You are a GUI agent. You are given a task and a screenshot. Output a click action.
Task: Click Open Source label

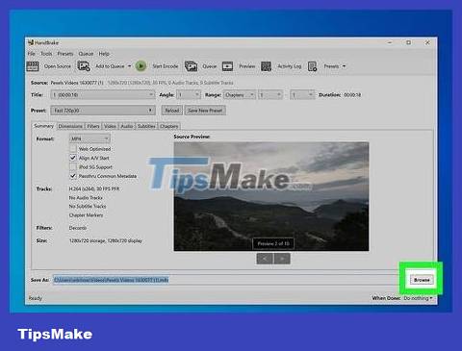click(58, 66)
